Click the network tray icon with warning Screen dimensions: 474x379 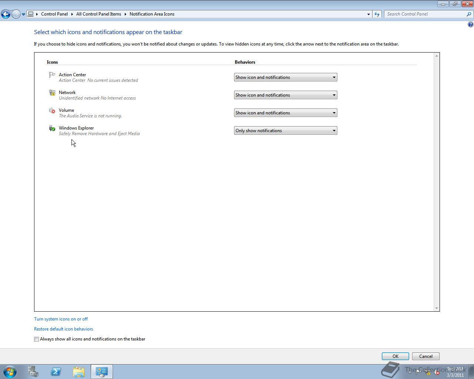pyautogui.click(x=428, y=372)
